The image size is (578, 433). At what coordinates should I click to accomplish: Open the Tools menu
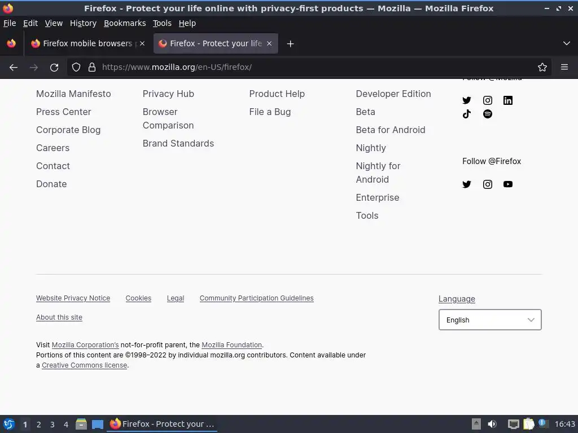[162, 23]
